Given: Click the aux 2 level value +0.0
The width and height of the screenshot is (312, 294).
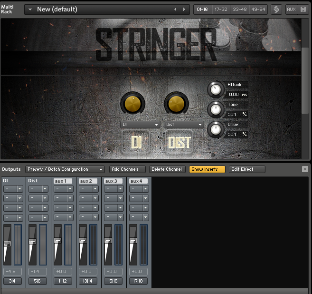Looking at the screenshot, I should coord(88,272).
